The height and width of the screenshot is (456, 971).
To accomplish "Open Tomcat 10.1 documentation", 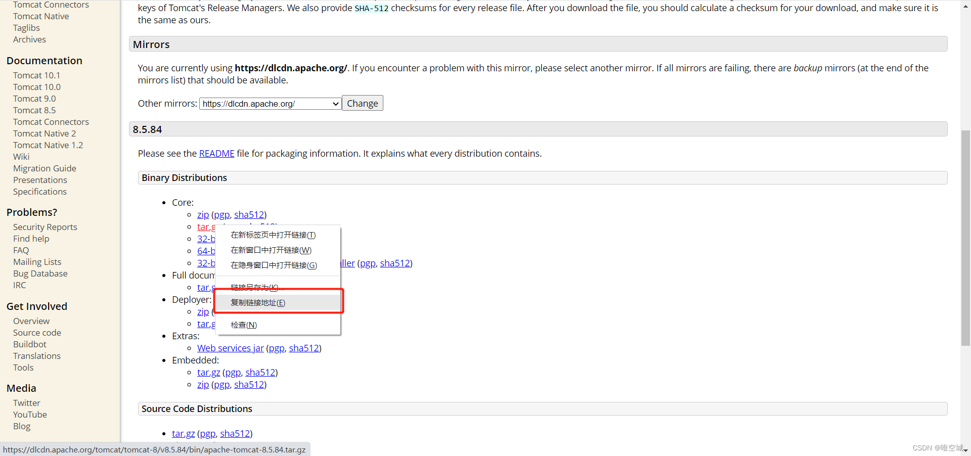I will click(x=36, y=75).
